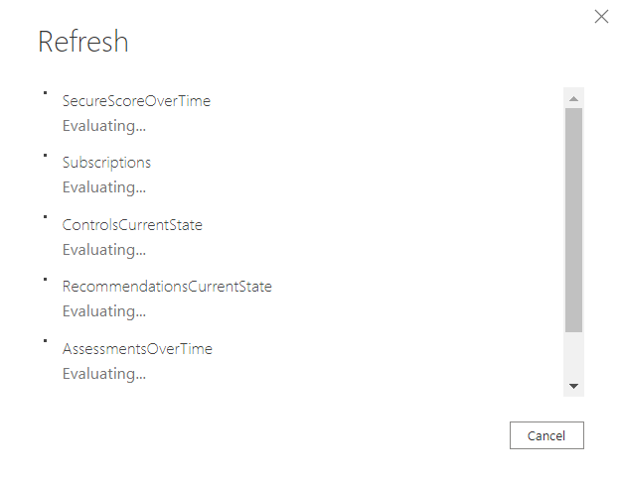Image resolution: width=621 pixels, height=481 pixels.
Task: Select the RecommendationsCurrentState query name
Action: coord(167,287)
